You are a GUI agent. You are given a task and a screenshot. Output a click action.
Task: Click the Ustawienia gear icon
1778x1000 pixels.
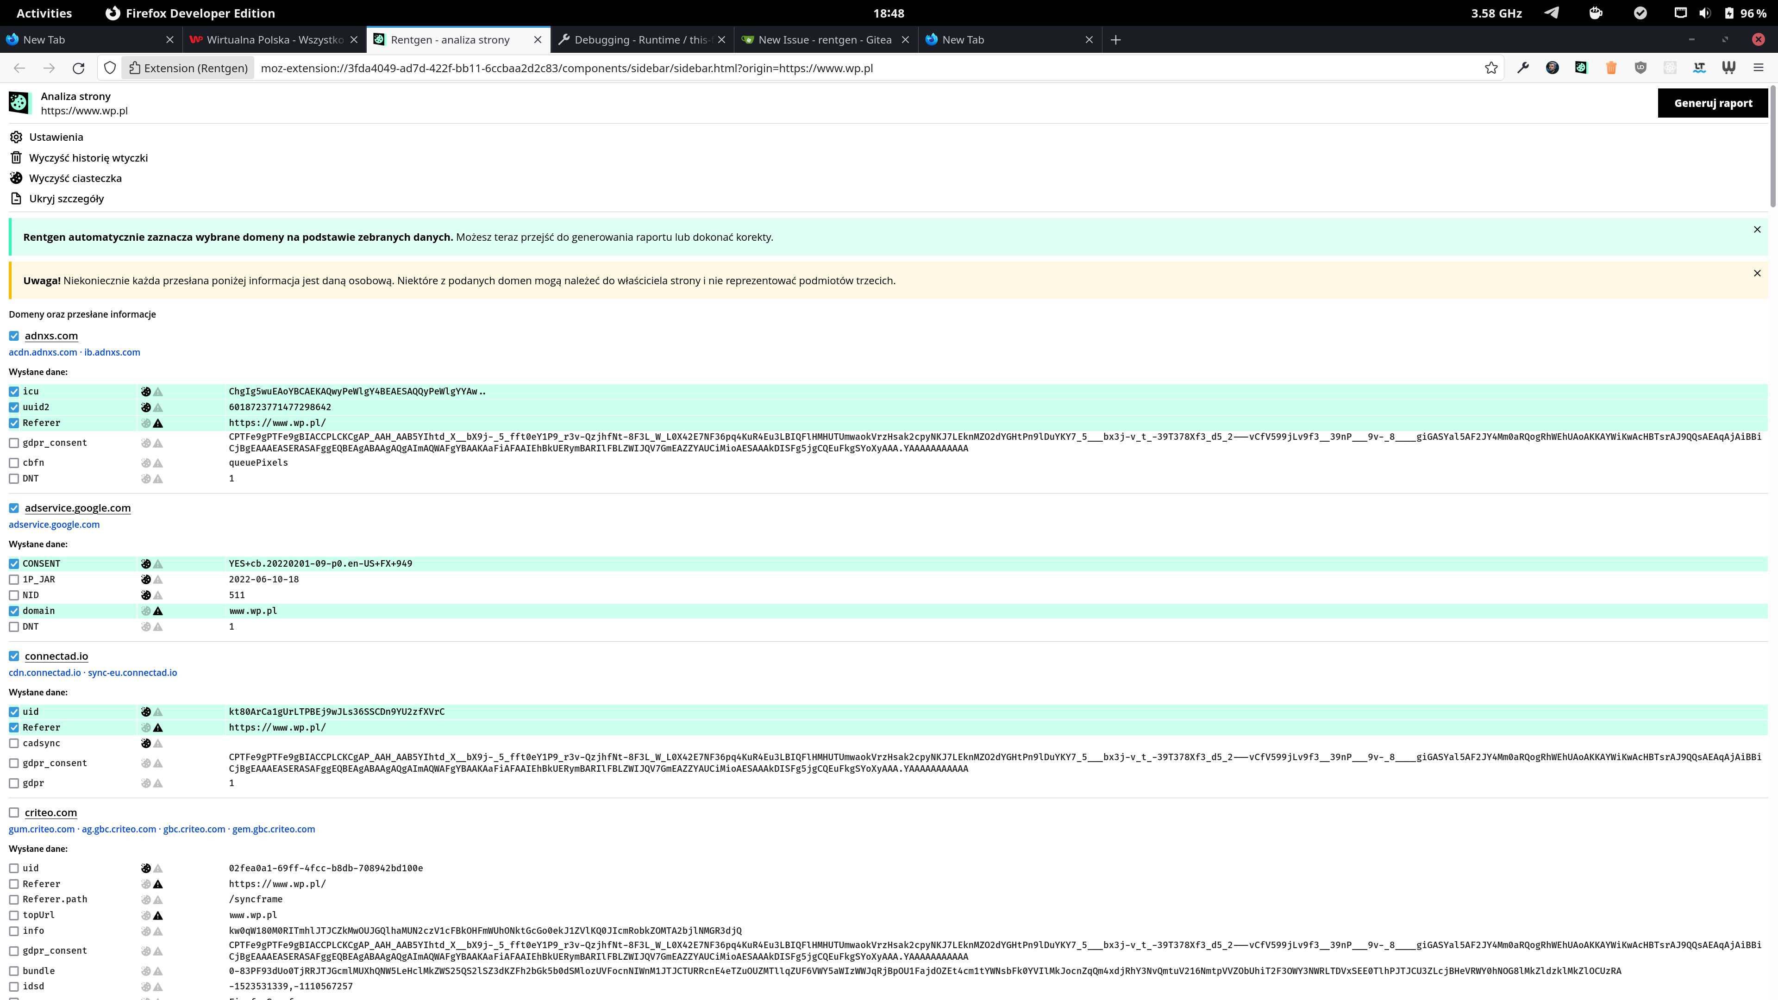pyautogui.click(x=16, y=137)
